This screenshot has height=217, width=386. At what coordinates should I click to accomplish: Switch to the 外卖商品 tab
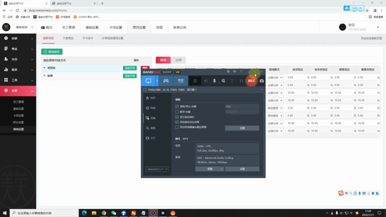click(x=68, y=38)
